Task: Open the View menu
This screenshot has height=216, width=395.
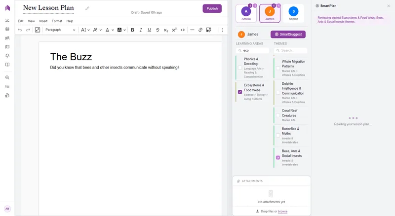Action: 31,21
